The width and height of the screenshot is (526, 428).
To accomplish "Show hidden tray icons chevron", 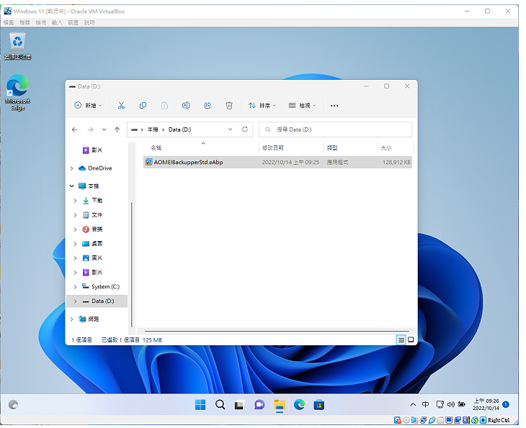I will (x=413, y=404).
